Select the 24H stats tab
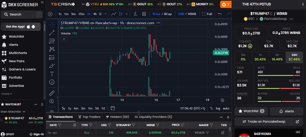 (x=294, y=57)
